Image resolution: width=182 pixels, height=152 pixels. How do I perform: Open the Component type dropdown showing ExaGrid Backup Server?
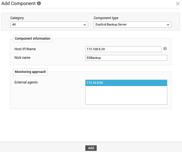point(133,25)
